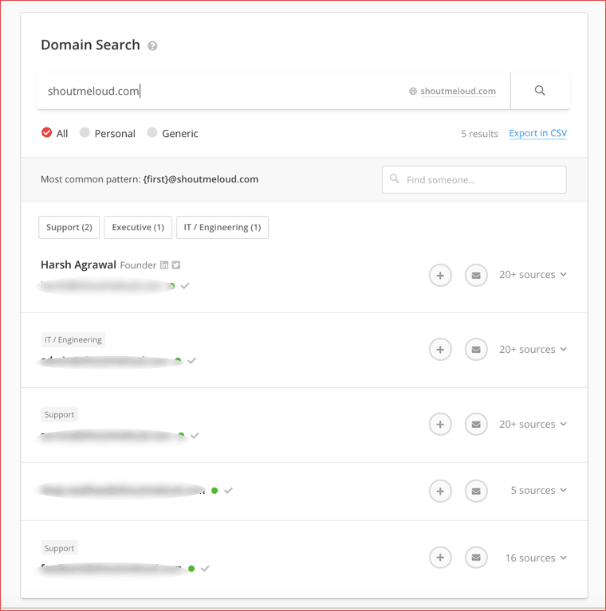This screenshot has height=611, width=606.
Task: Click the domain search input field
Action: (273, 91)
